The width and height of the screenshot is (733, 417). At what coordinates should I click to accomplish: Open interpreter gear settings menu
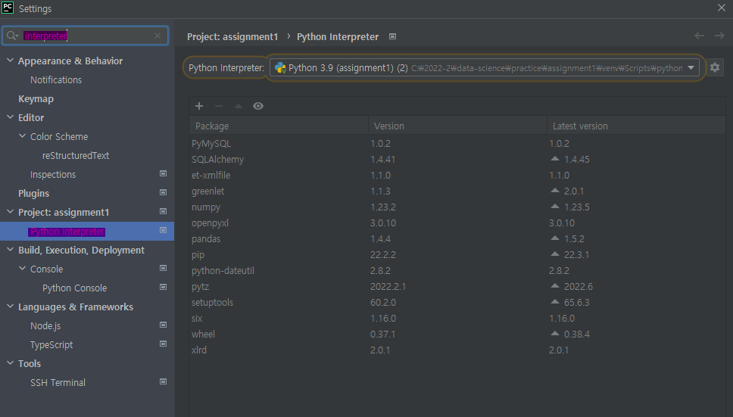[715, 67]
